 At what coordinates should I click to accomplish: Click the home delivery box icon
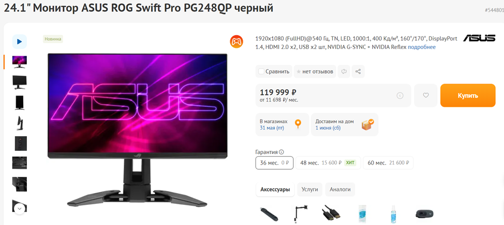[x=367, y=124]
